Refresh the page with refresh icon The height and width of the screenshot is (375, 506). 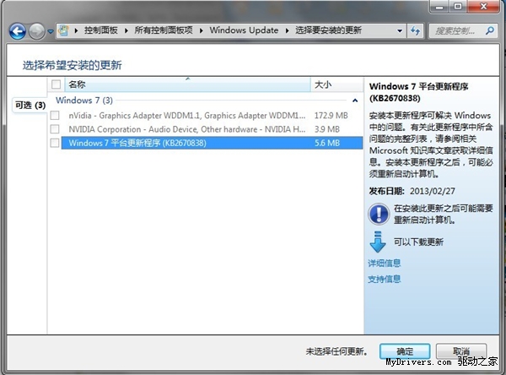point(415,31)
